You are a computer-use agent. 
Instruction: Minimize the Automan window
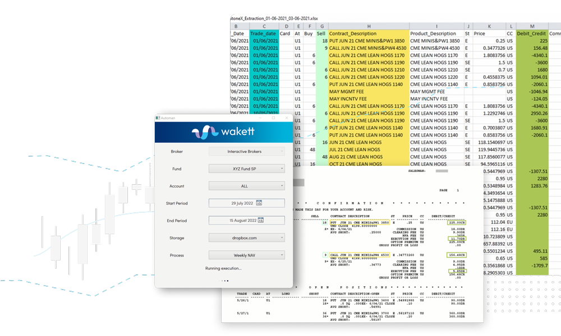click(x=260, y=118)
